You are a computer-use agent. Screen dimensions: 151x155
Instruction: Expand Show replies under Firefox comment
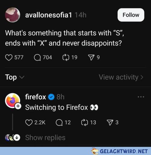(45, 138)
